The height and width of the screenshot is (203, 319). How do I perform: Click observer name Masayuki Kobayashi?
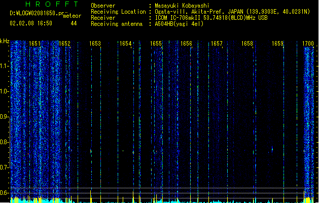click(x=182, y=6)
